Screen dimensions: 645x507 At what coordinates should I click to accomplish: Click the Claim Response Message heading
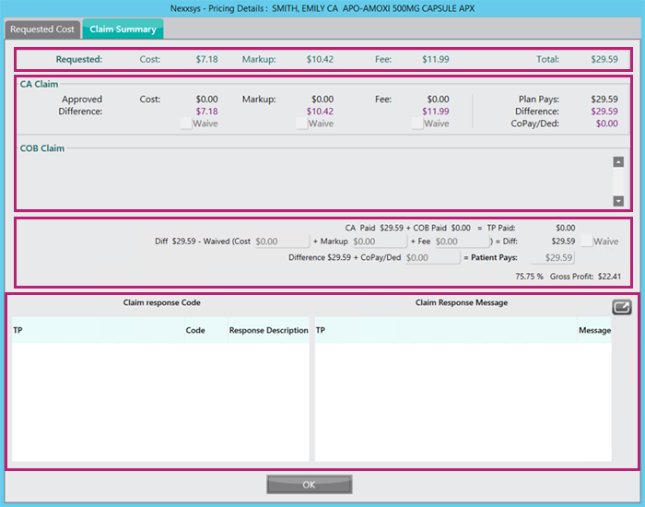point(462,302)
